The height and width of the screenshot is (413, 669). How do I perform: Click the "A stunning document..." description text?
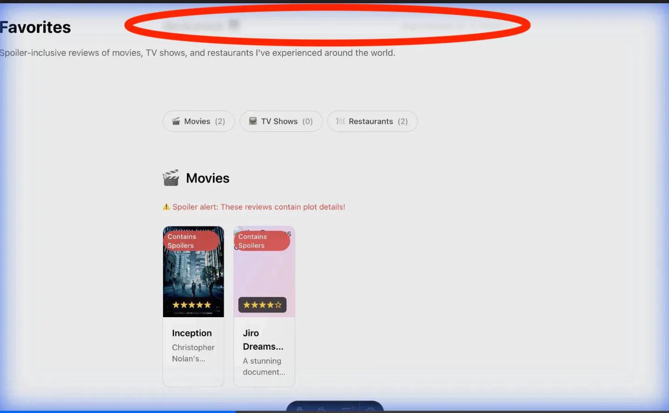point(264,366)
